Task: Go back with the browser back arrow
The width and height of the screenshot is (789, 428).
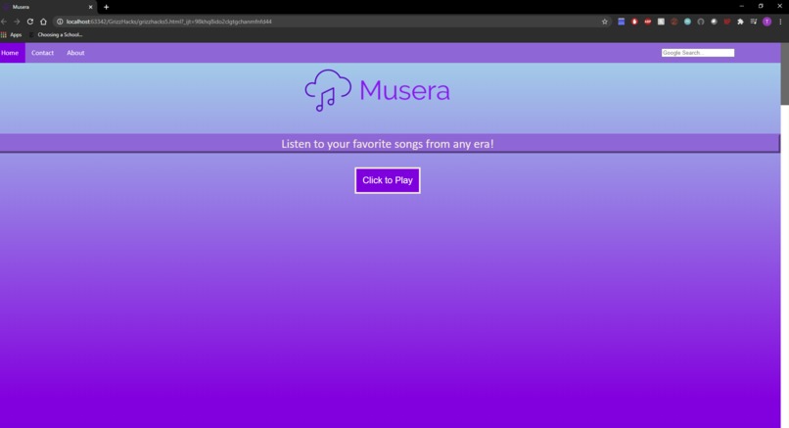Action: coord(4,22)
